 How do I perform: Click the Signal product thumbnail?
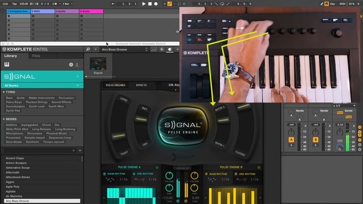[x=98, y=63]
